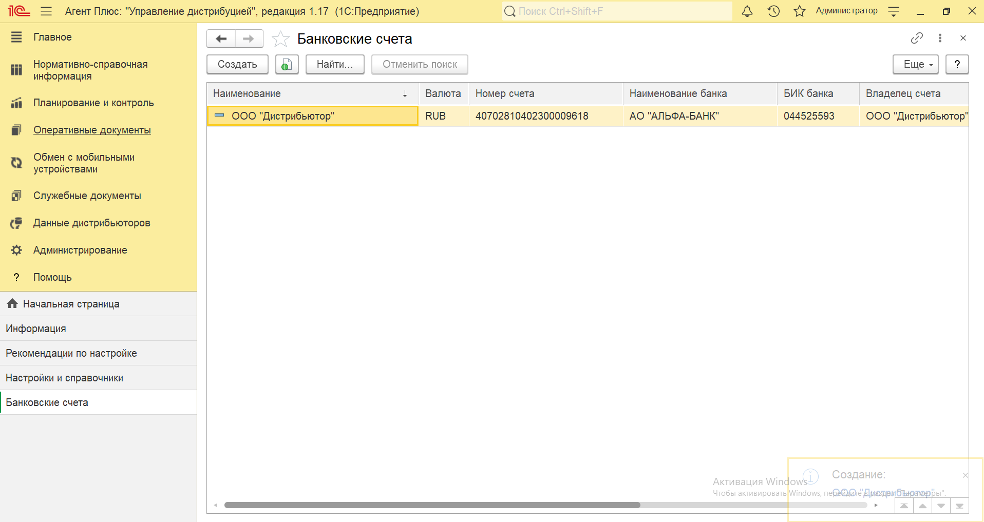Image resolution: width=984 pixels, height=522 pixels.
Task: Click the Найти... button
Action: (335, 65)
